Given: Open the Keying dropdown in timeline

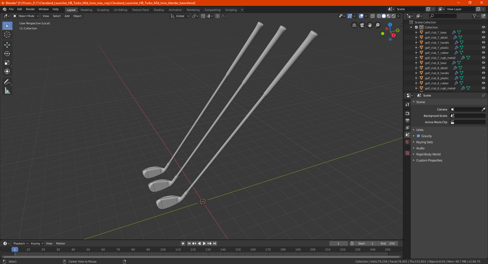Looking at the screenshot, I should pos(37,243).
